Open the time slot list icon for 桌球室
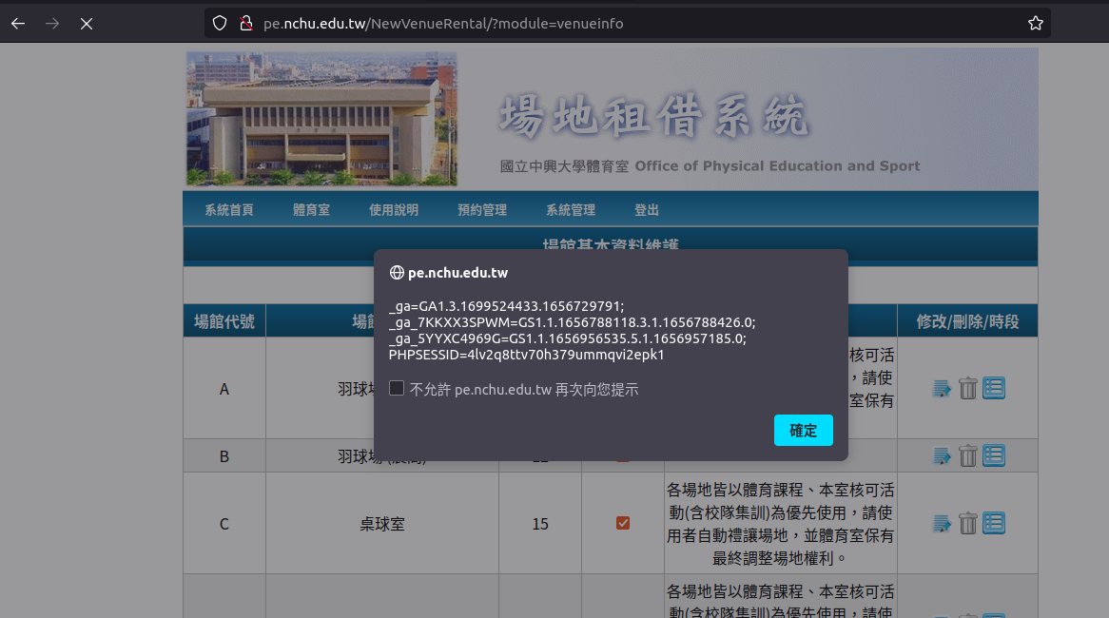Viewport: 1109px width, 618px height. click(x=994, y=523)
